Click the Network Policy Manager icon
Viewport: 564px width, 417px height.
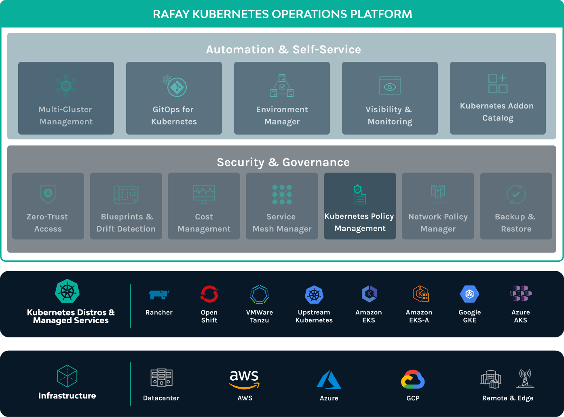click(x=438, y=194)
